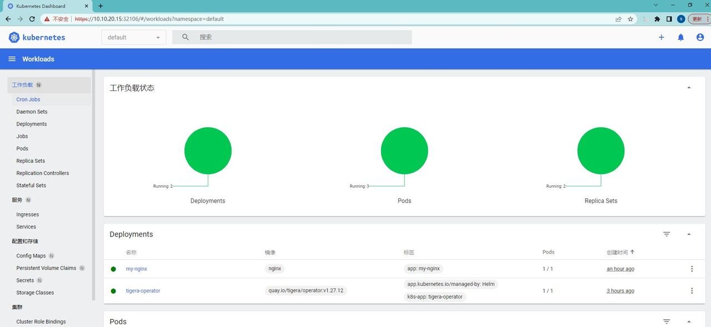The width and height of the screenshot is (711, 327).
Task: Open the my-nginx deployment
Action: tap(137, 268)
